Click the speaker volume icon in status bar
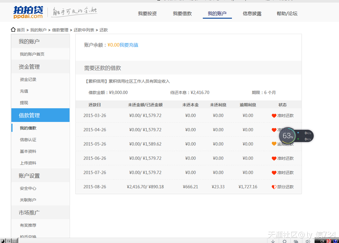 [x=307, y=241]
